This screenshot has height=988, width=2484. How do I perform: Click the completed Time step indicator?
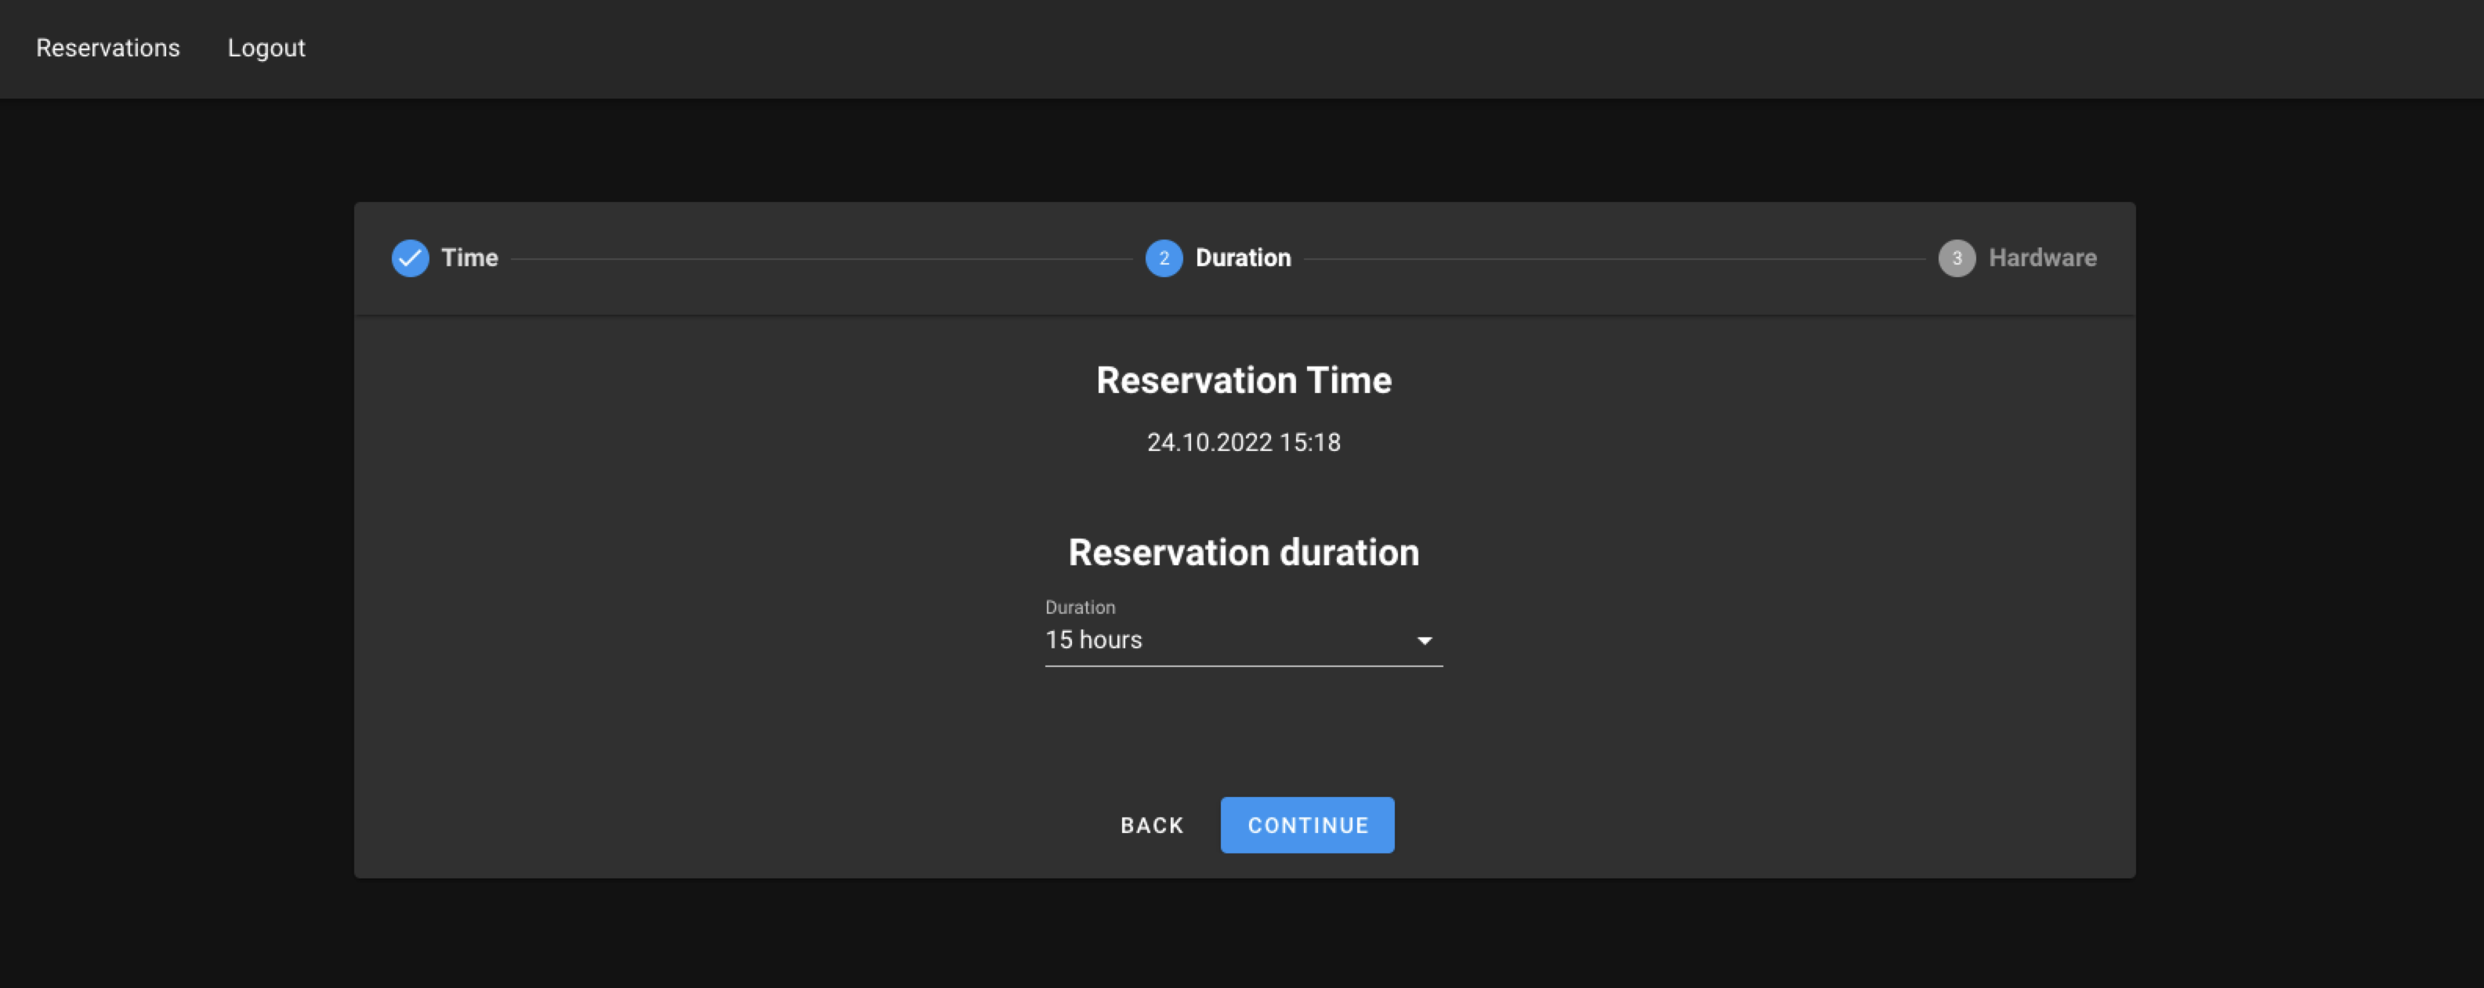(411, 258)
